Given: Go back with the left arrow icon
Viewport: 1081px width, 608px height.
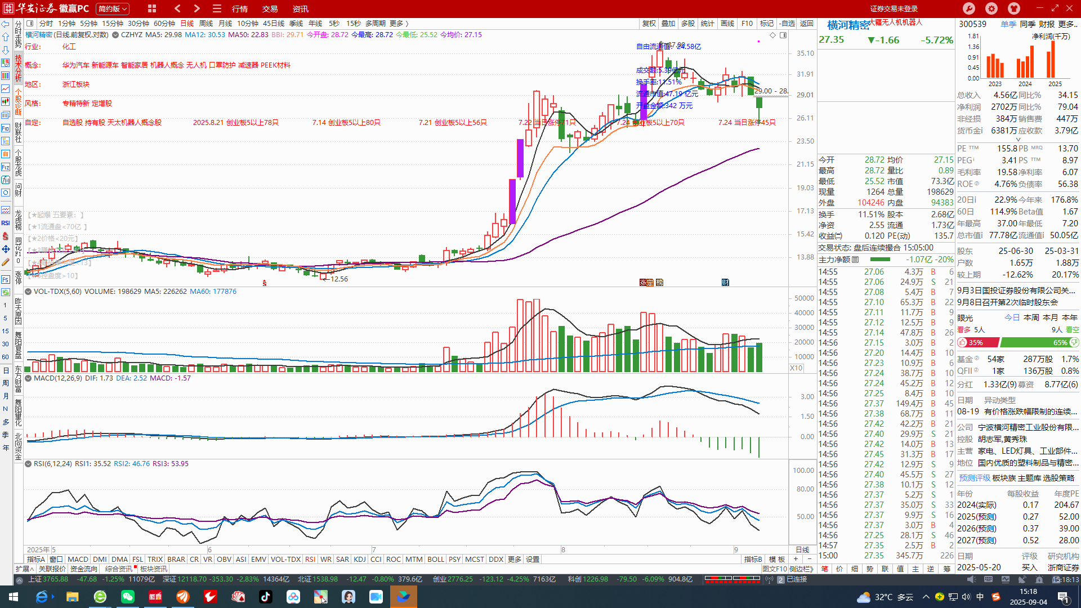Looking at the screenshot, I should tap(178, 8).
